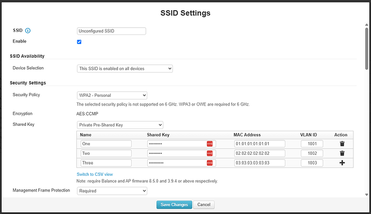371x214 pixels.
Task: Click the MAC Address column header
Action: pyautogui.click(x=247, y=135)
